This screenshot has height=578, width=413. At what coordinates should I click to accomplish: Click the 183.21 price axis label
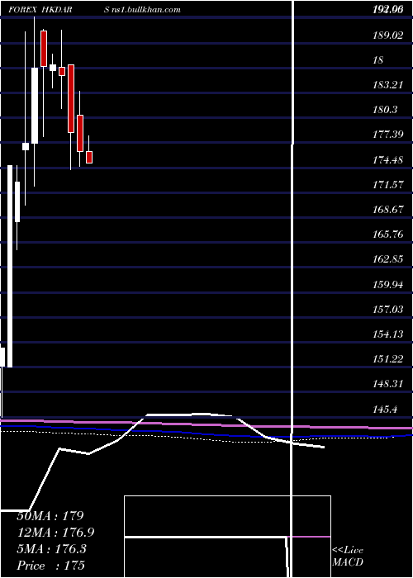388,85
